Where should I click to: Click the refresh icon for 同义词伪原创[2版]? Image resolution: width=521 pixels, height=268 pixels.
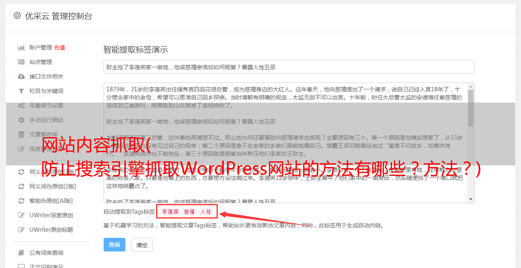coord(21,186)
